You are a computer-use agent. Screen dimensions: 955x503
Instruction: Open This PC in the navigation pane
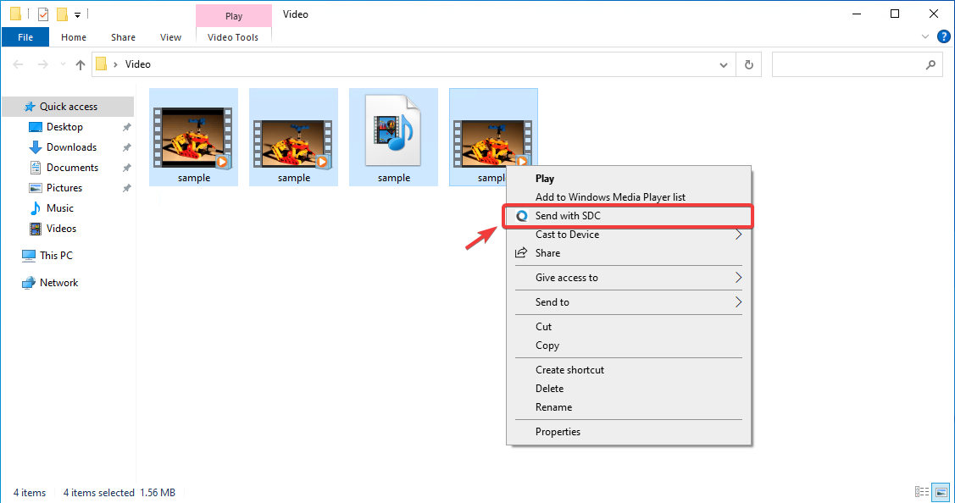pyautogui.click(x=55, y=255)
